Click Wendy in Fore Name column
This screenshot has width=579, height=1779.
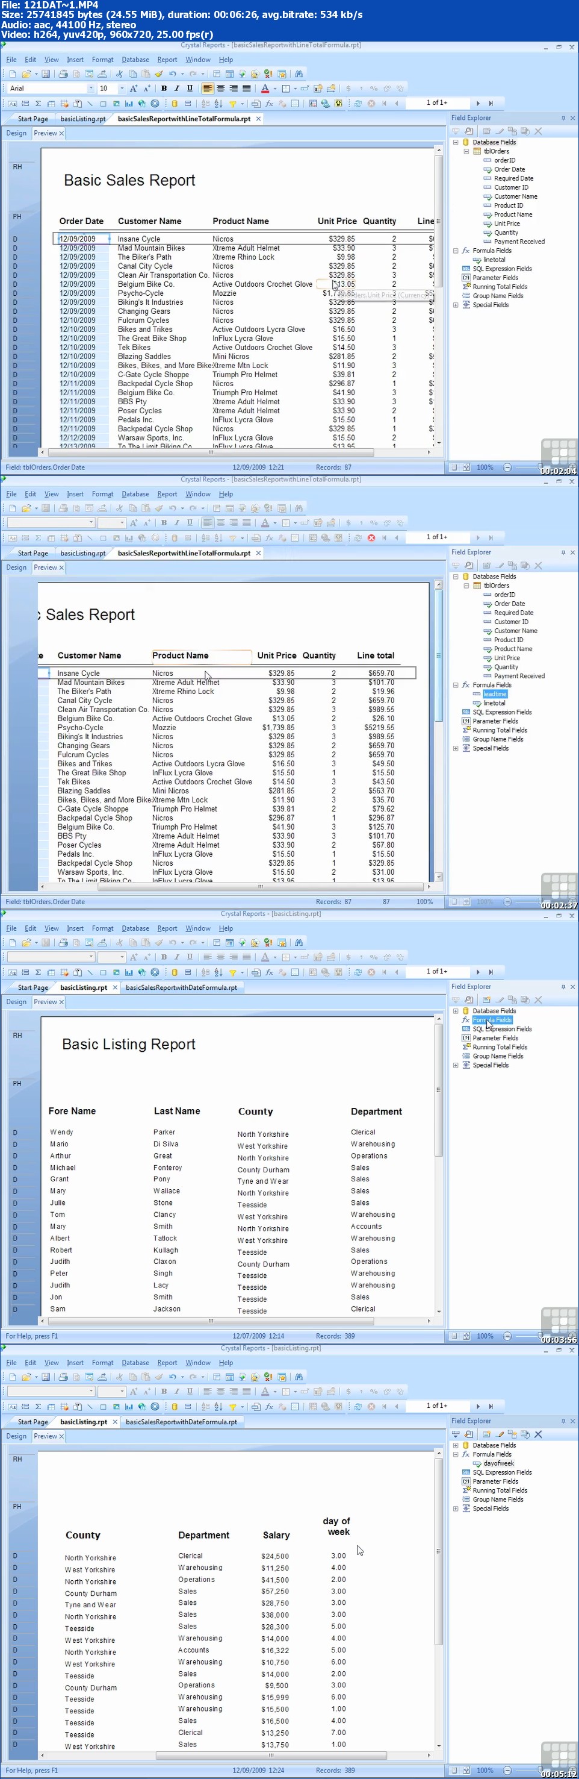(x=61, y=1132)
